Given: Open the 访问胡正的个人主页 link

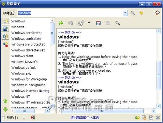Looking at the screenshot, I should [x=85, y=117].
